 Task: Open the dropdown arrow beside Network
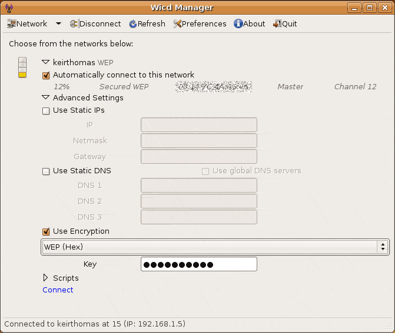[58, 23]
